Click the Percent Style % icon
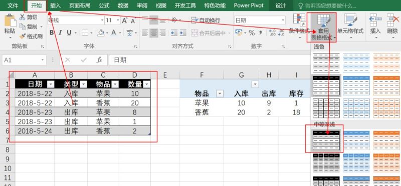This screenshot has height=186, width=401. tap(252, 32)
